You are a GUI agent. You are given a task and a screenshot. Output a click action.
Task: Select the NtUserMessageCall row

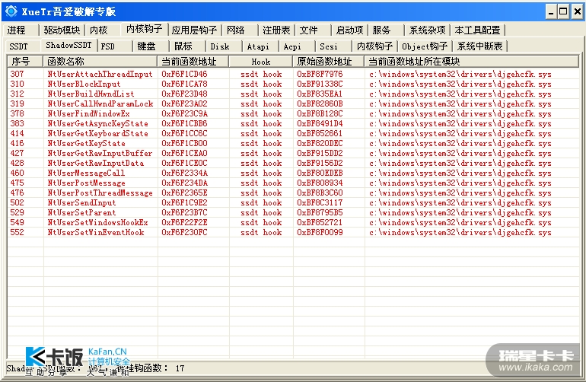coord(293,173)
